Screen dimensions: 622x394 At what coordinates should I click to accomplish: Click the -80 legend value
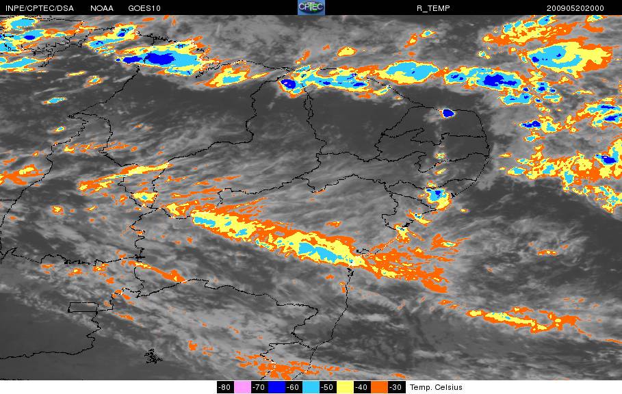[x=225, y=387]
